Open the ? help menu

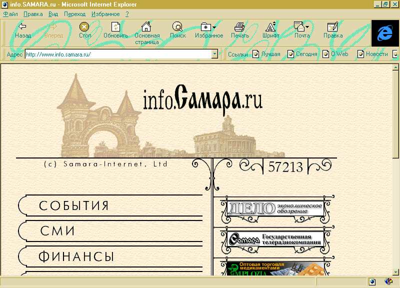click(x=127, y=14)
